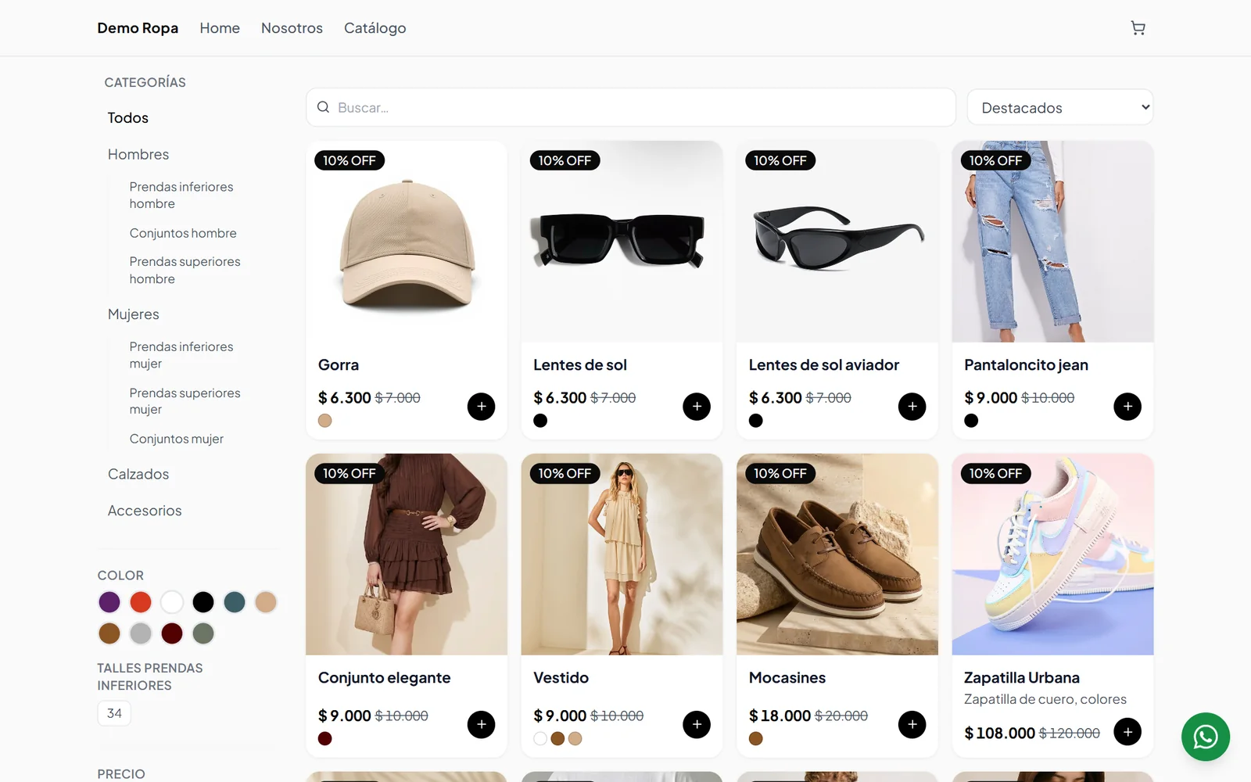The image size is (1251, 782).
Task: Choose white color on Vestido card
Action: coord(540,739)
